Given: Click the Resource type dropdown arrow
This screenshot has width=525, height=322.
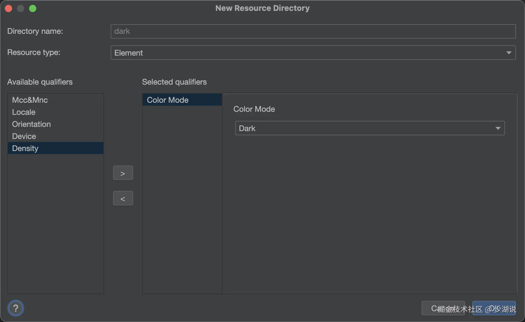Looking at the screenshot, I should point(509,53).
